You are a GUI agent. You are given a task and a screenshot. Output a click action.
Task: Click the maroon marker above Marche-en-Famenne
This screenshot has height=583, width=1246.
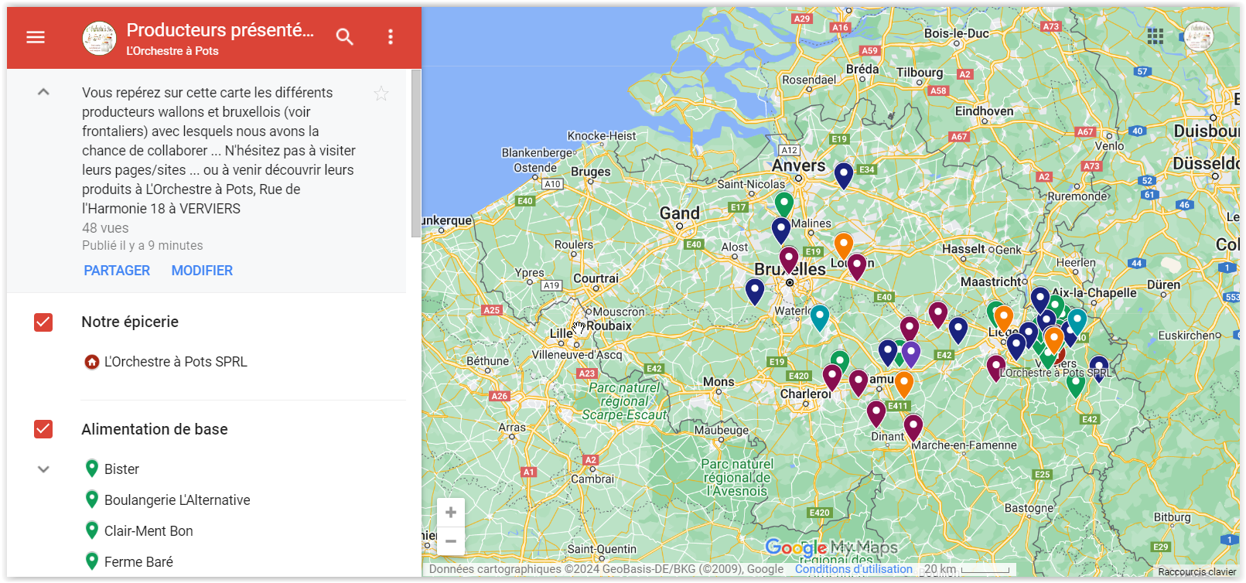[x=913, y=427]
